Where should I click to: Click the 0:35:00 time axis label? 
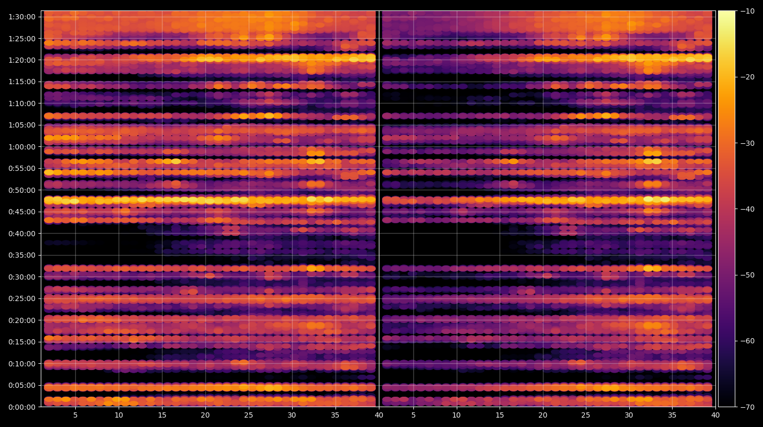tap(22, 256)
